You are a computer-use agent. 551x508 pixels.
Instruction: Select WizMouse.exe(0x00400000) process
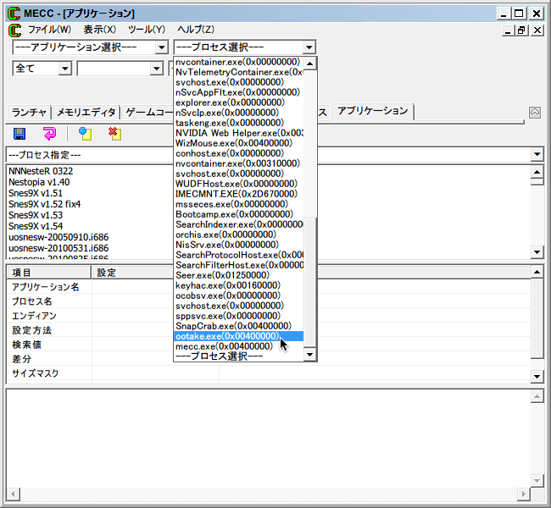pos(238,143)
